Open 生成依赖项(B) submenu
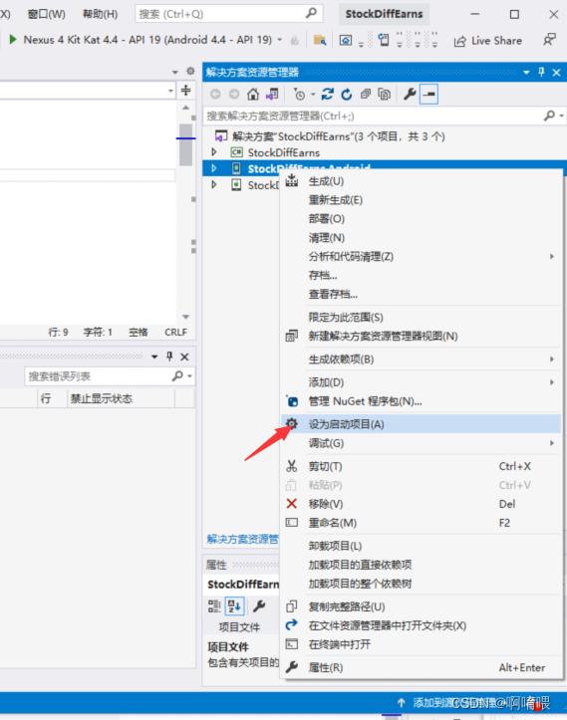 (x=420, y=360)
